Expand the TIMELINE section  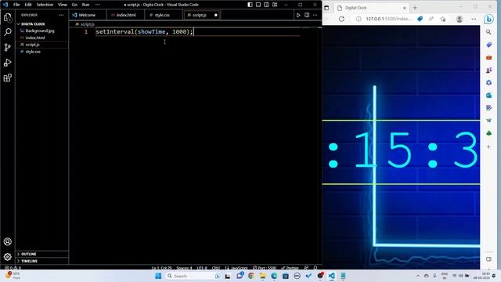click(x=41, y=261)
